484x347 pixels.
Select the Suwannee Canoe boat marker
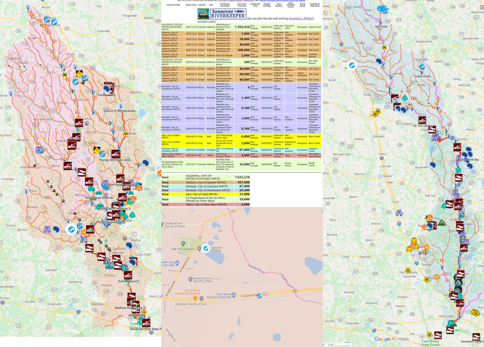(x=476, y=337)
